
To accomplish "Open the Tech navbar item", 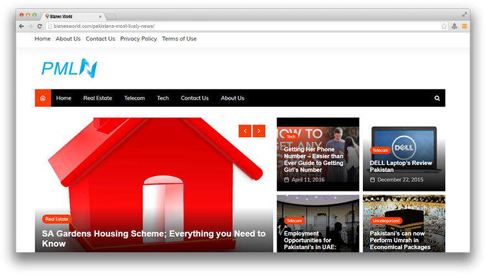I will pyautogui.click(x=163, y=98).
